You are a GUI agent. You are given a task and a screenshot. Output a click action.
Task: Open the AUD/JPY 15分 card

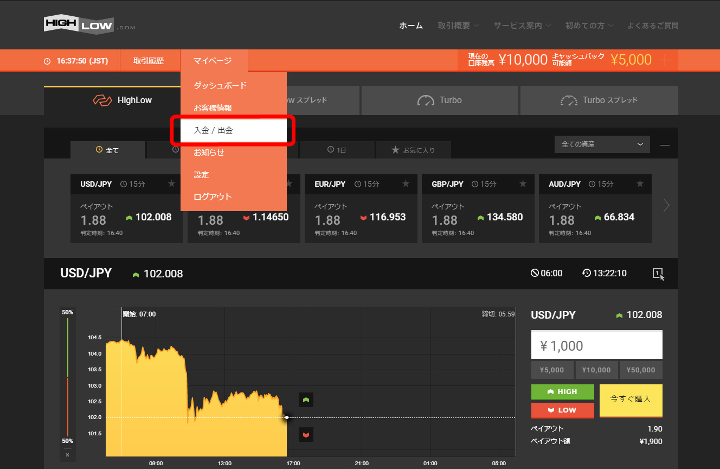(x=595, y=209)
